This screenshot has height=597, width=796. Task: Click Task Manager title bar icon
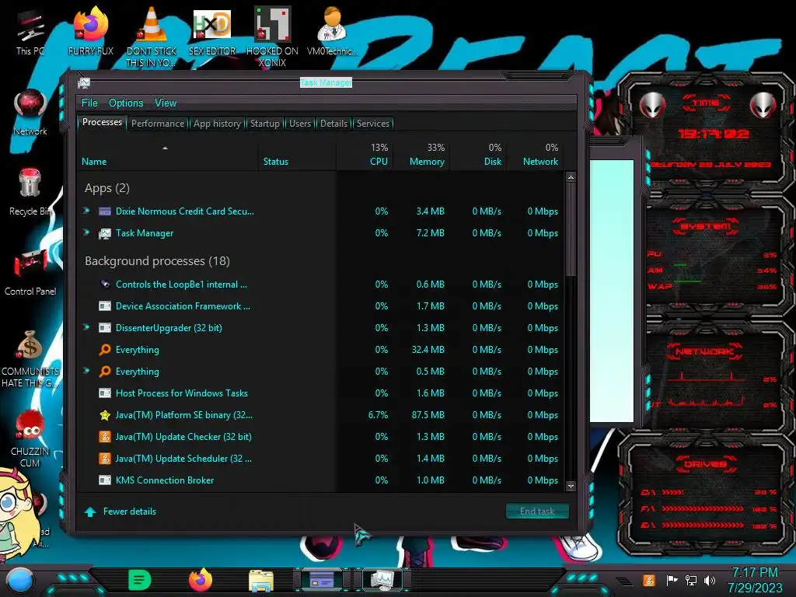[84, 82]
